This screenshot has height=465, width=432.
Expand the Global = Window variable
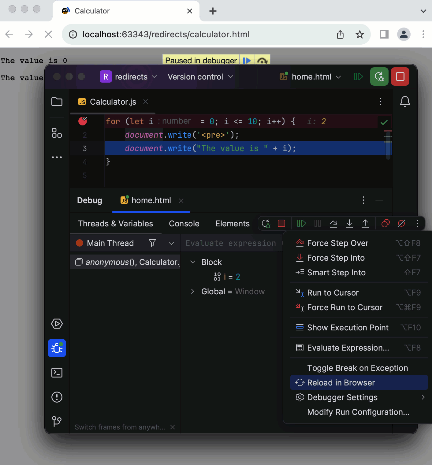coord(192,291)
